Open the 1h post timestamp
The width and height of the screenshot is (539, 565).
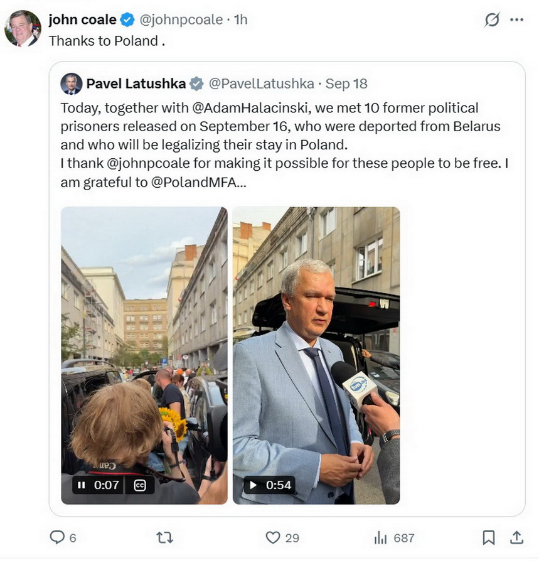[240, 19]
